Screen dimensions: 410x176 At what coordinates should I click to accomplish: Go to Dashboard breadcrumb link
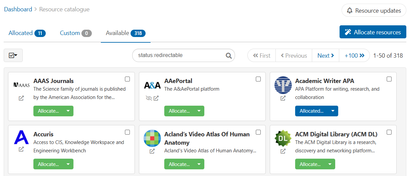[18, 9]
